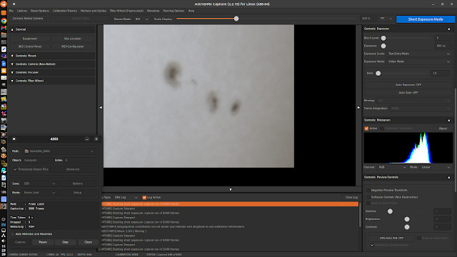Open the Files folder dock icon
The width and height of the screenshot is (457, 257).
[x=4, y=35]
